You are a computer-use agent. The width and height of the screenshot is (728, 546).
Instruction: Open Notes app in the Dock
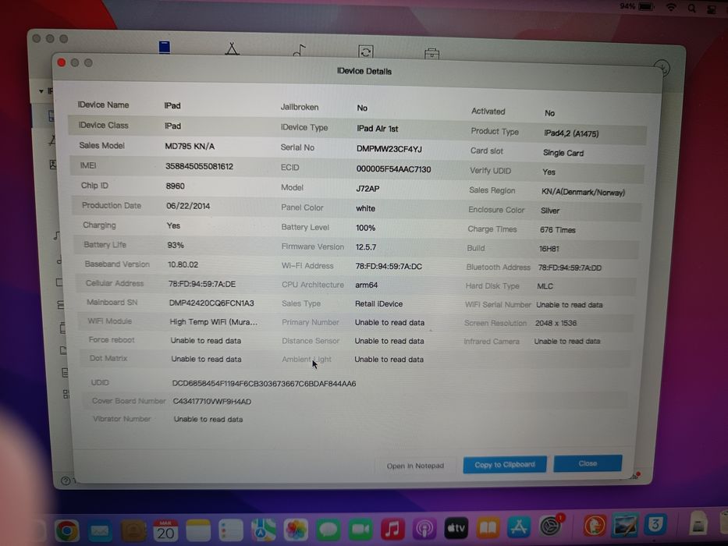point(198,530)
